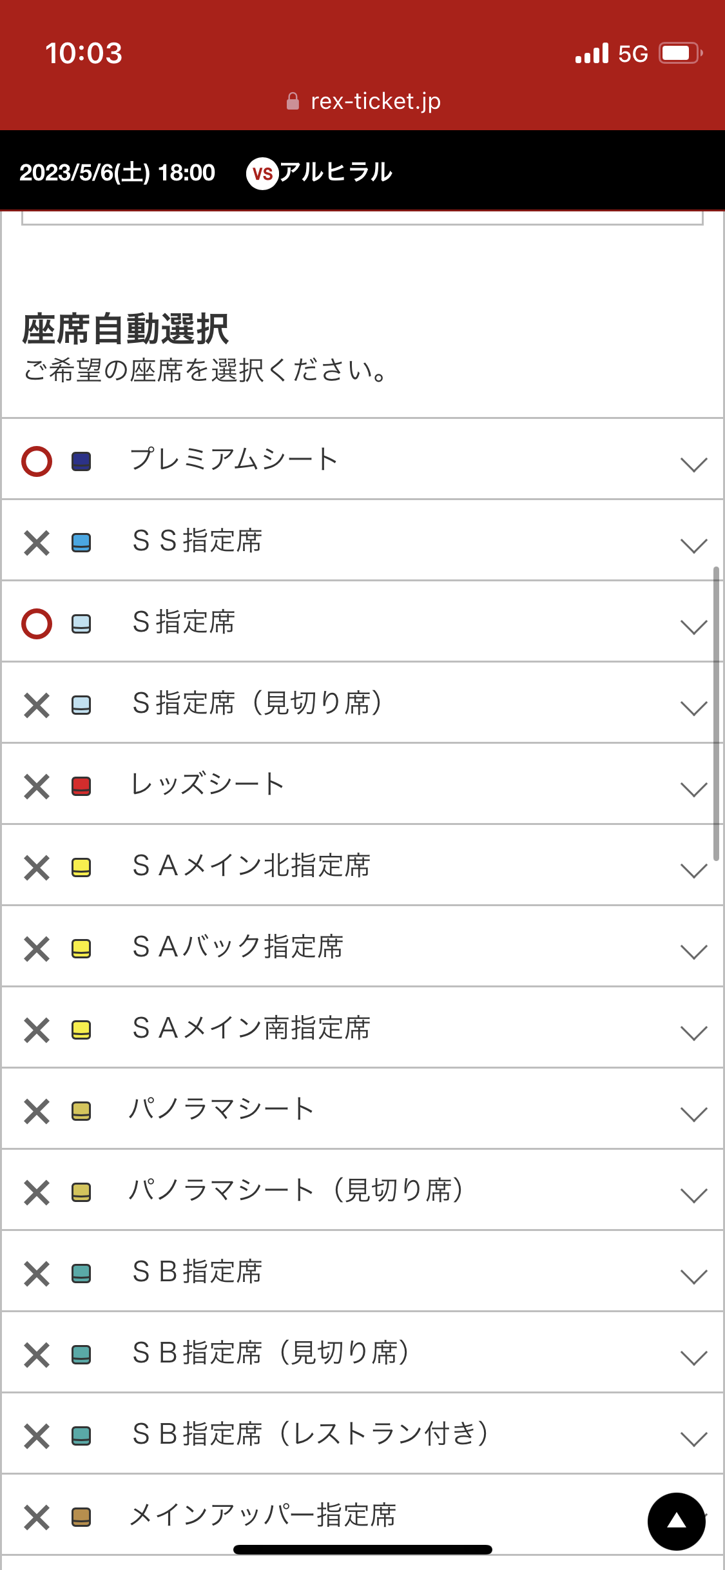Tap the sold-out X icon for ＳＳ指定席
Screen dimensions: 725x1570
click(37, 543)
